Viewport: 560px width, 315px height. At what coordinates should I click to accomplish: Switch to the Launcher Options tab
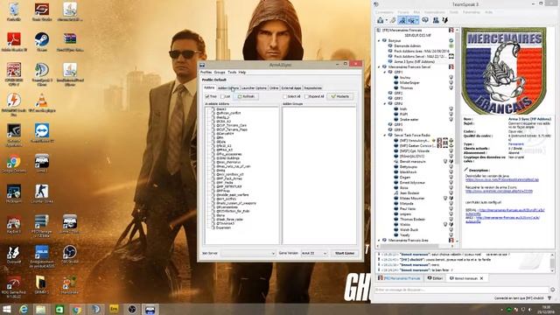(254, 87)
